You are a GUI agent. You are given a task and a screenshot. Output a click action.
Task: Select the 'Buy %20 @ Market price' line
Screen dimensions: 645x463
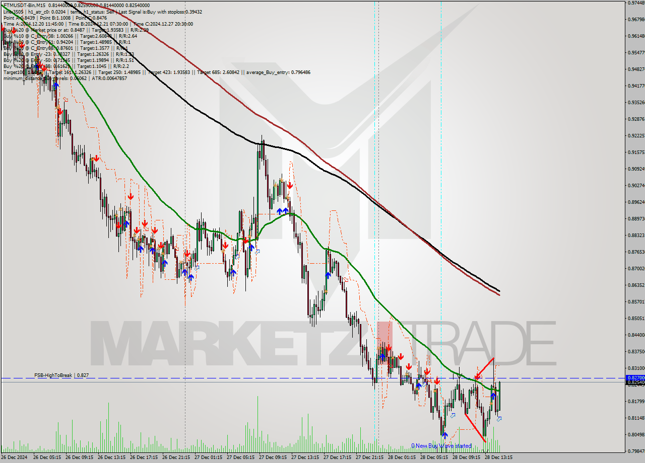(76, 30)
